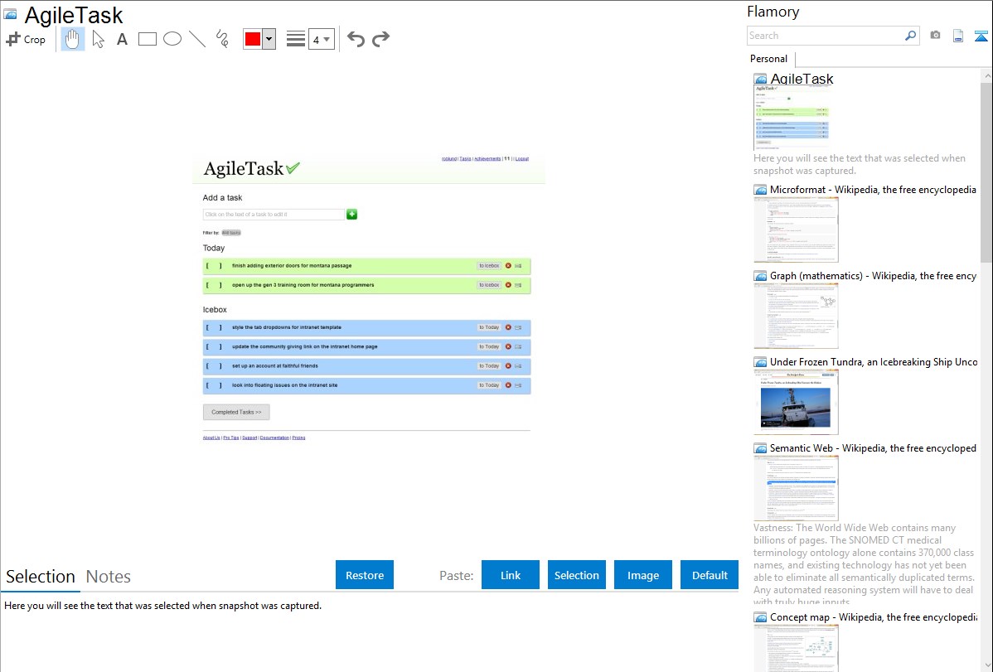Screen dimensions: 993x672
Task: Check off 'style the tab dropdowns' task
Action: tap(213, 327)
